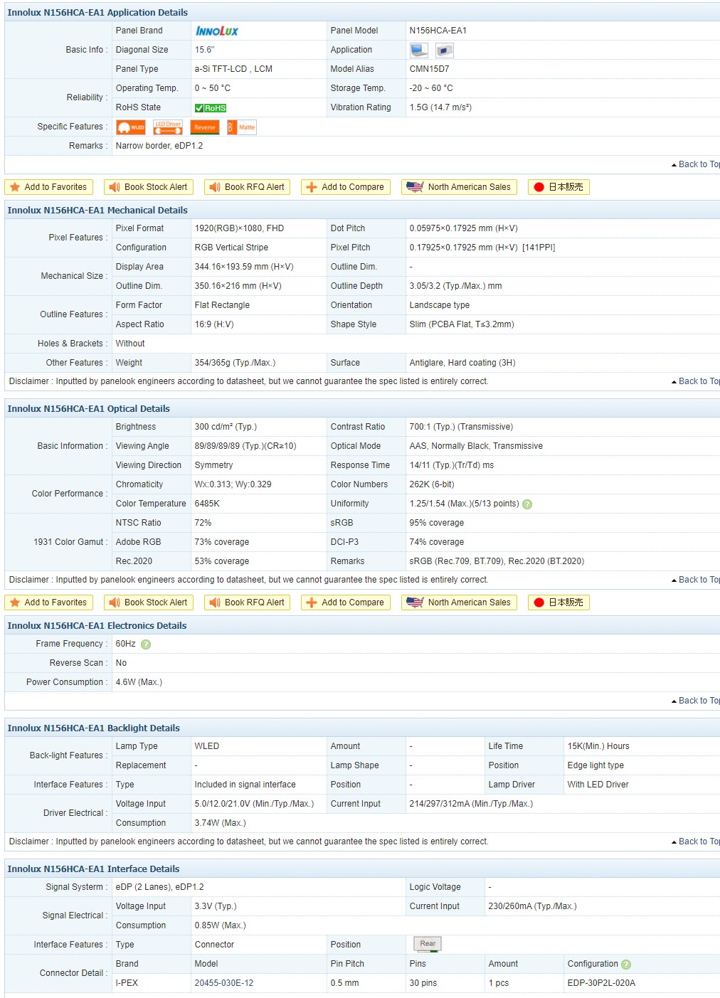This screenshot has width=720, height=998.
Task: Select Contrast Ratio value '700:1 (Typ.) (Transmissive)'
Action: (x=461, y=427)
